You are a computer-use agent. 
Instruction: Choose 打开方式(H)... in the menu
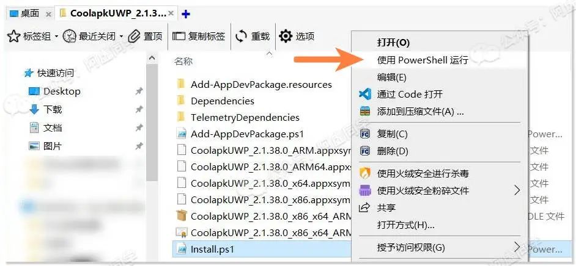click(406, 225)
